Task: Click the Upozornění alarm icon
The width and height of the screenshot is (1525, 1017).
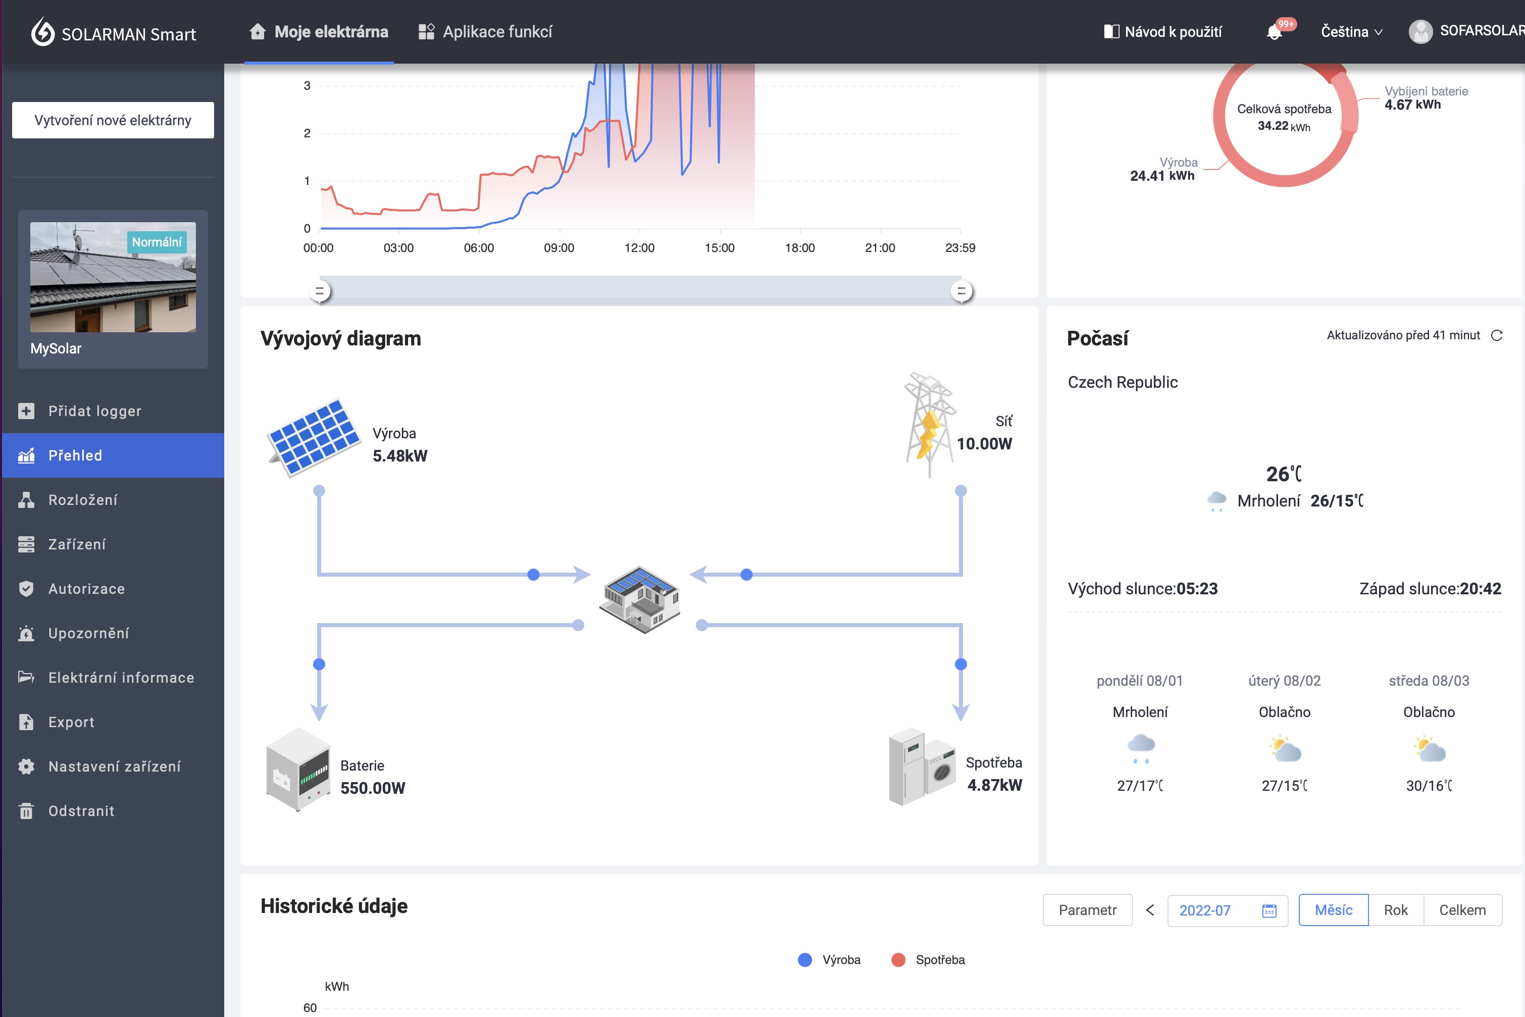Action: (26, 633)
